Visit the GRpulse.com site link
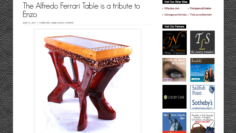 [172, 8]
